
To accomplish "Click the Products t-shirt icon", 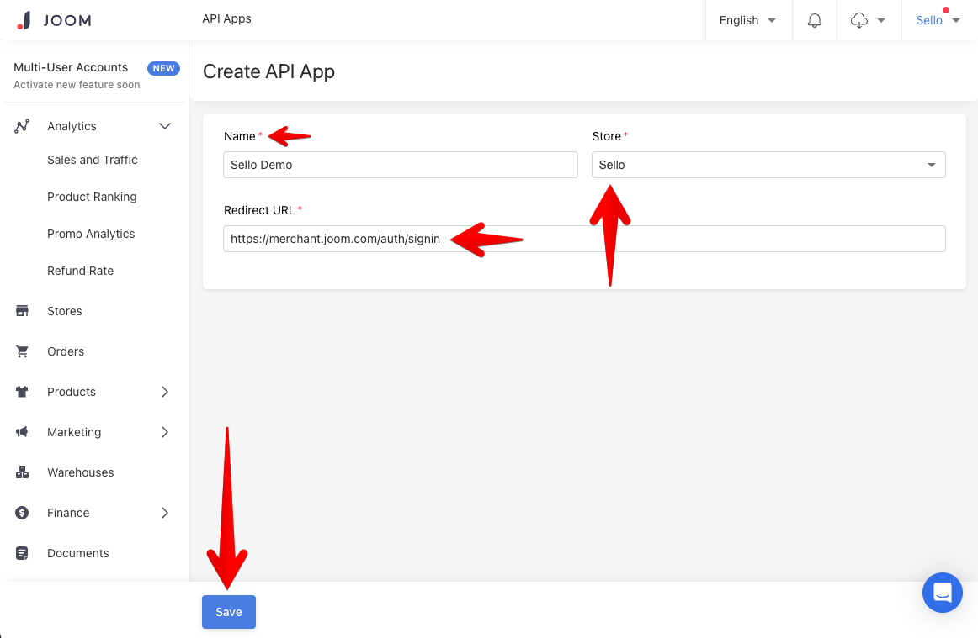I will point(22,392).
